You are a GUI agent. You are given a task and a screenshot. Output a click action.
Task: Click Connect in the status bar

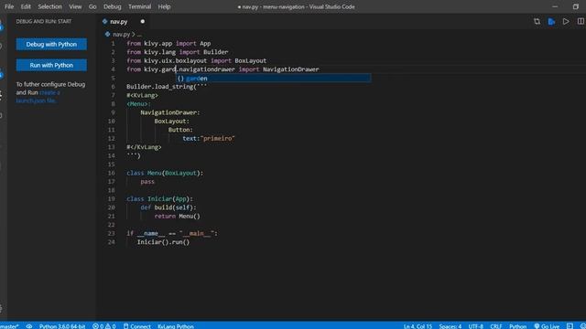[137, 326]
